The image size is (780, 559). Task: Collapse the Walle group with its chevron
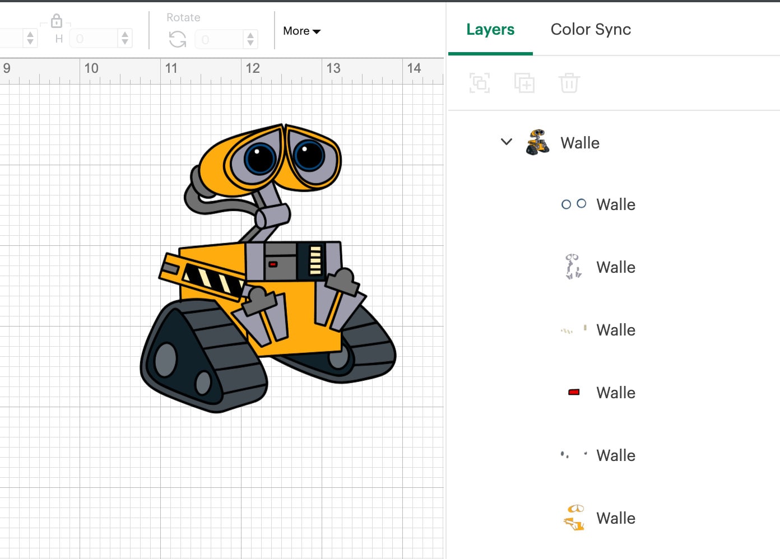506,142
